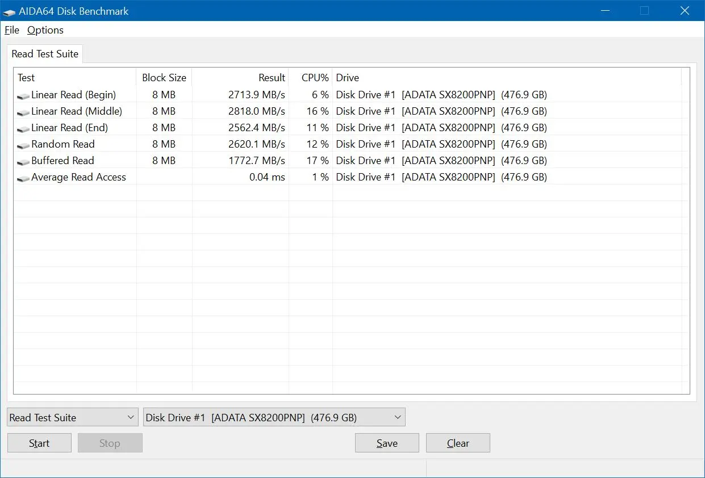The height and width of the screenshot is (478, 705).
Task: Click the 2620.1 MB/s result value
Action: point(257,144)
